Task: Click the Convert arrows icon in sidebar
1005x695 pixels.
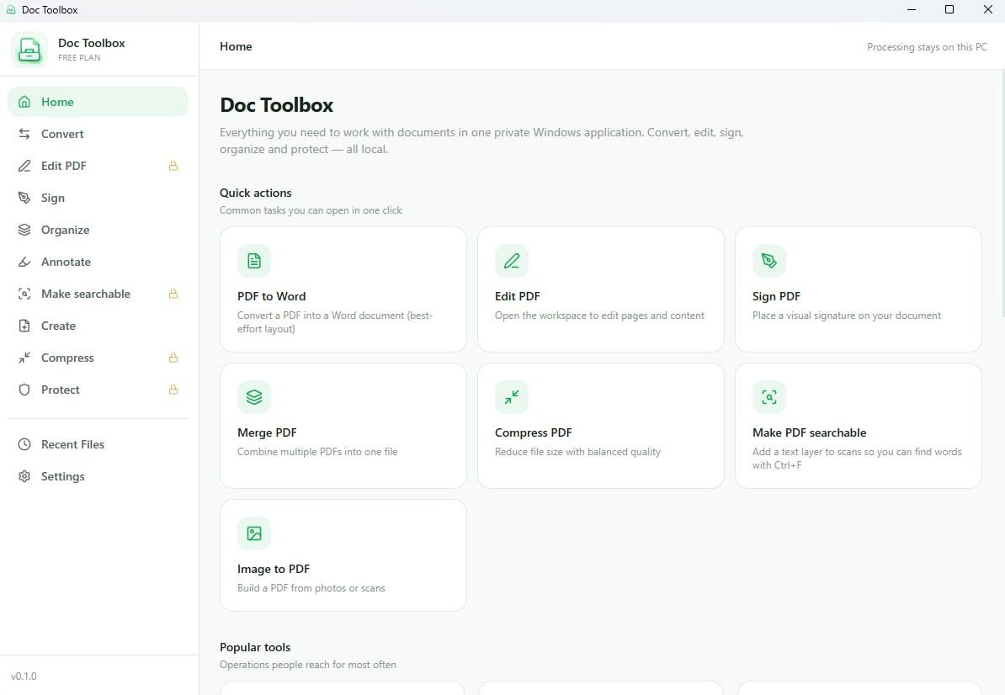Action: [x=24, y=134]
